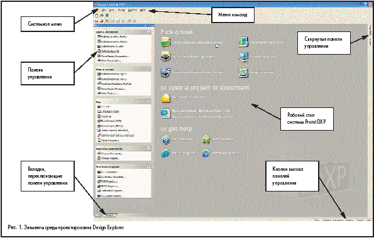Click the blue help icon in top toolbar
The width and height of the screenshot is (374, 238).
click(107, 16)
